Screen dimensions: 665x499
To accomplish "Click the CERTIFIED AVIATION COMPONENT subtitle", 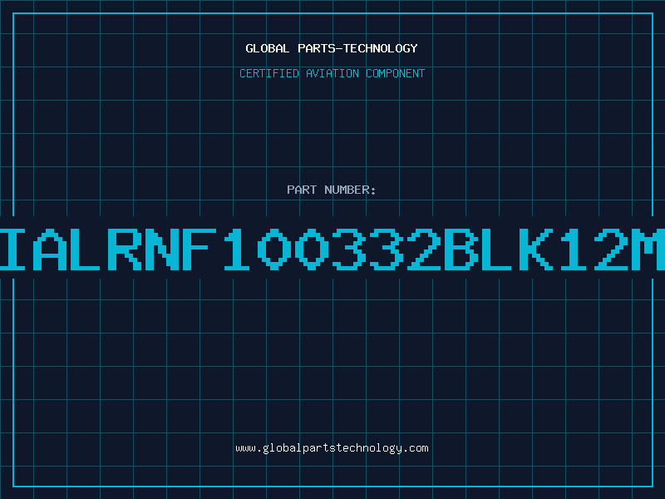I will (x=332, y=73).
